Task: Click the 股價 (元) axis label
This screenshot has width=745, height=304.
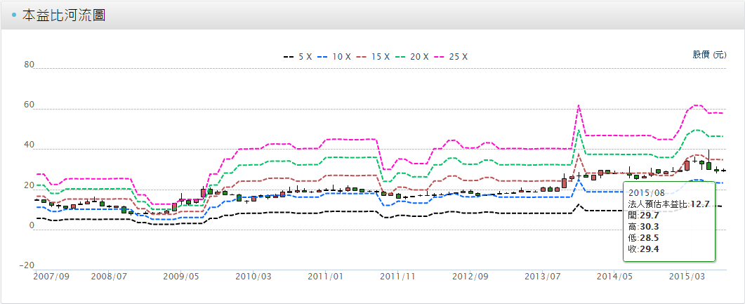Action: tap(709, 55)
